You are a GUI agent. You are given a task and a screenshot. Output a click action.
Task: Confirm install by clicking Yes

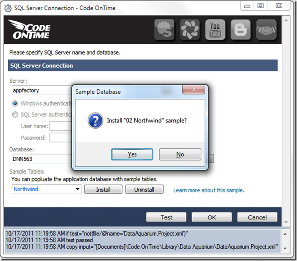(132, 154)
